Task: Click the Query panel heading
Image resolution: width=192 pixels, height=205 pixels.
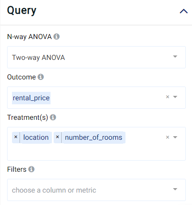Action: pos(22,11)
